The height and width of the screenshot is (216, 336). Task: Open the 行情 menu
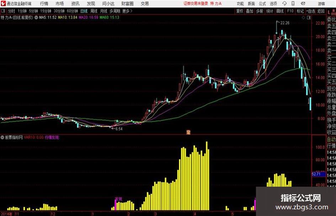(44, 4)
